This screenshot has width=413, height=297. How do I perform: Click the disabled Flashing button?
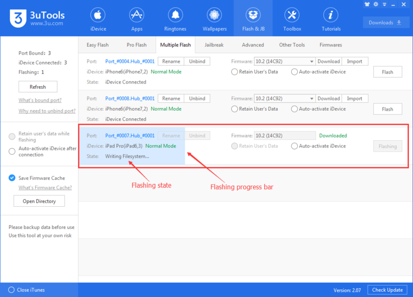point(388,146)
